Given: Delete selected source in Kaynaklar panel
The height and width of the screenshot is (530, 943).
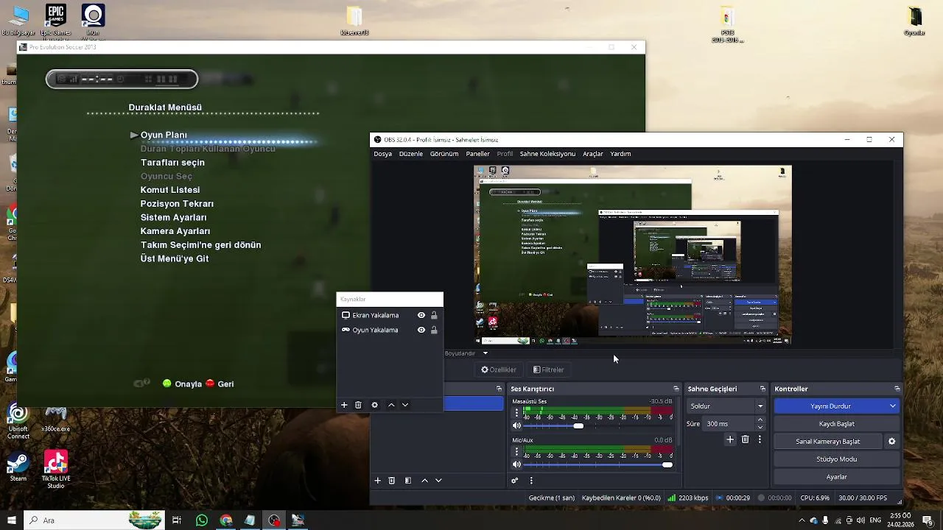Looking at the screenshot, I should (358, 405).
